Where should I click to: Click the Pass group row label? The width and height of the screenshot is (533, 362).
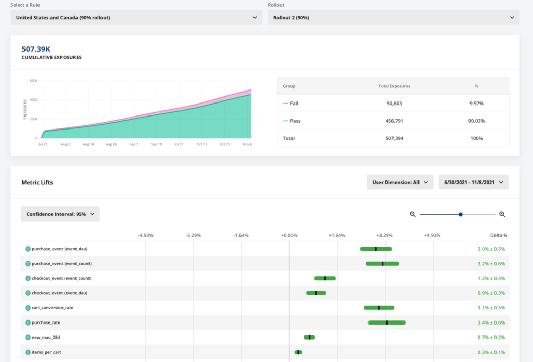tap(295, 121)
